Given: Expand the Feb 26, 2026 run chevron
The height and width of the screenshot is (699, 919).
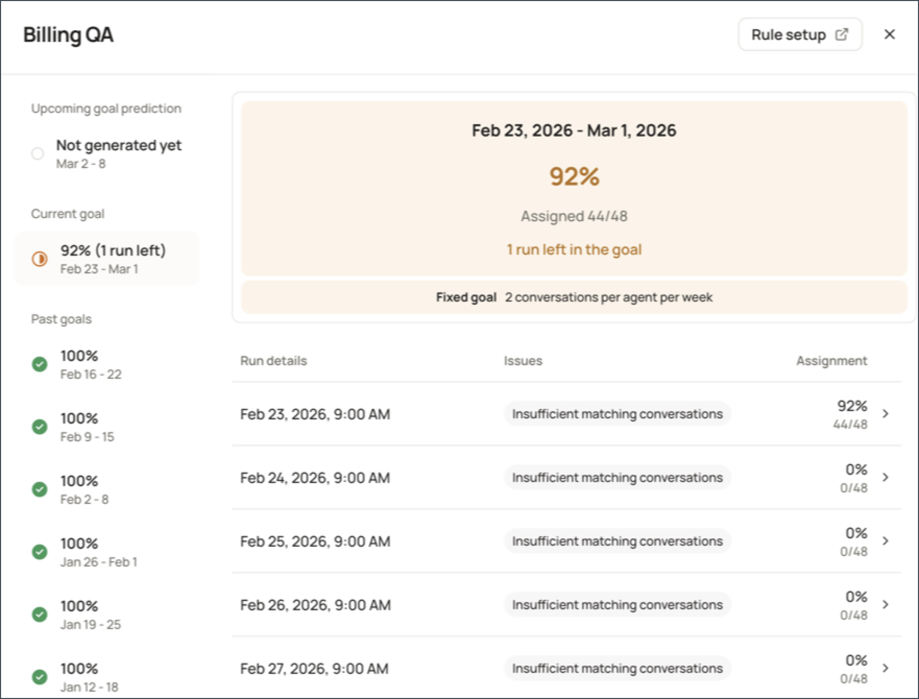Looking at the screenshot, I should click(886, 605).
